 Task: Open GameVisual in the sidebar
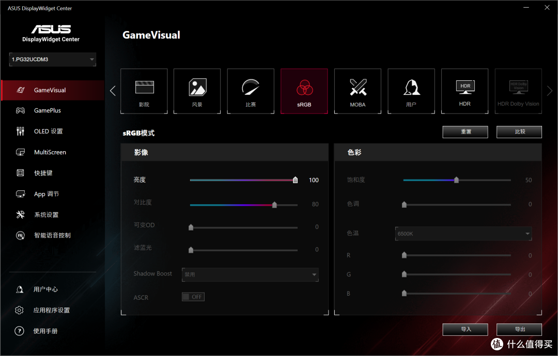point(53,90)
